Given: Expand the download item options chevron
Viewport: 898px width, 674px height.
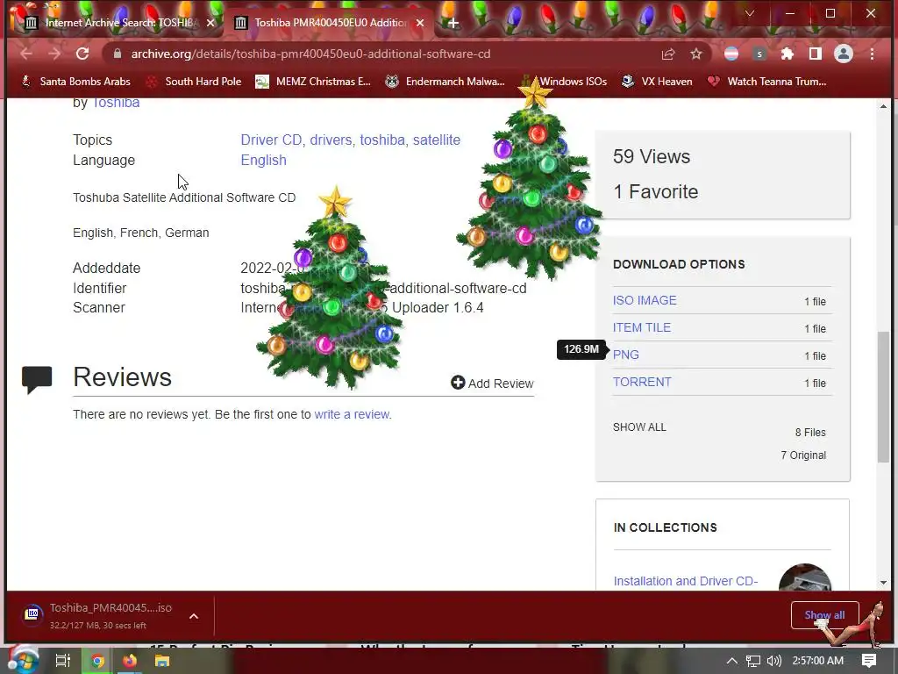Looking at the screenshot, I should (x=194, y=616).
